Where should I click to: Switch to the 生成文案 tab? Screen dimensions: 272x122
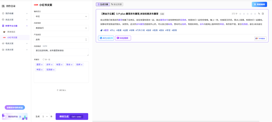pyautogui.click(x=103, y=4)
